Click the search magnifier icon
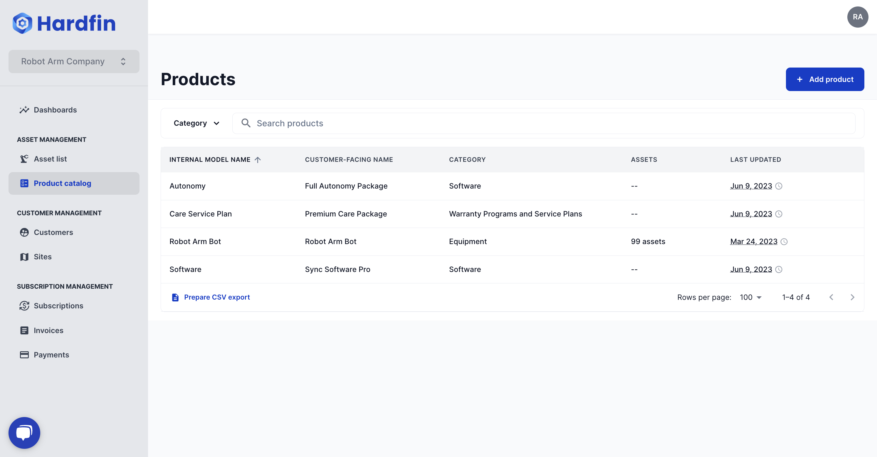The width and height of the screenshot is (877, 457). point(246,123)
